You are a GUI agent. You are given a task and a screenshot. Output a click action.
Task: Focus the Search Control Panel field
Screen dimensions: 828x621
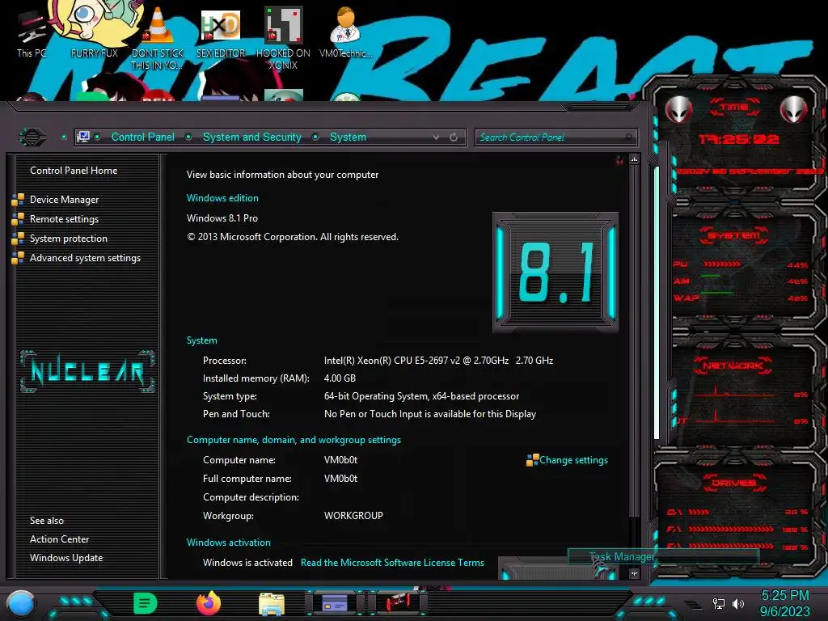click(x=556, y=137)
